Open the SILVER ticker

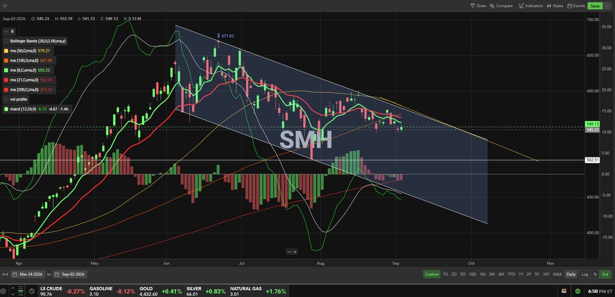click(205, 291)
